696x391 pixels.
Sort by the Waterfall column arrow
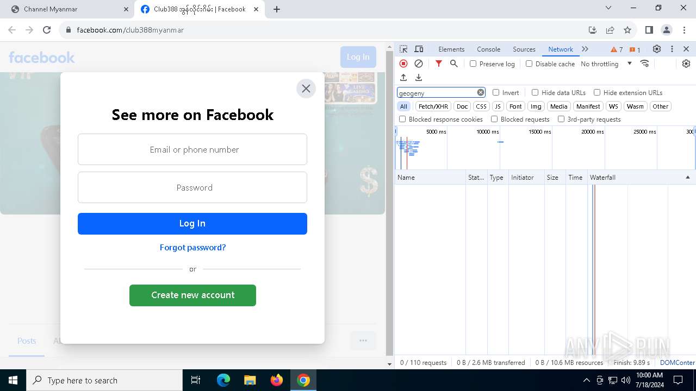pos(687,178)
